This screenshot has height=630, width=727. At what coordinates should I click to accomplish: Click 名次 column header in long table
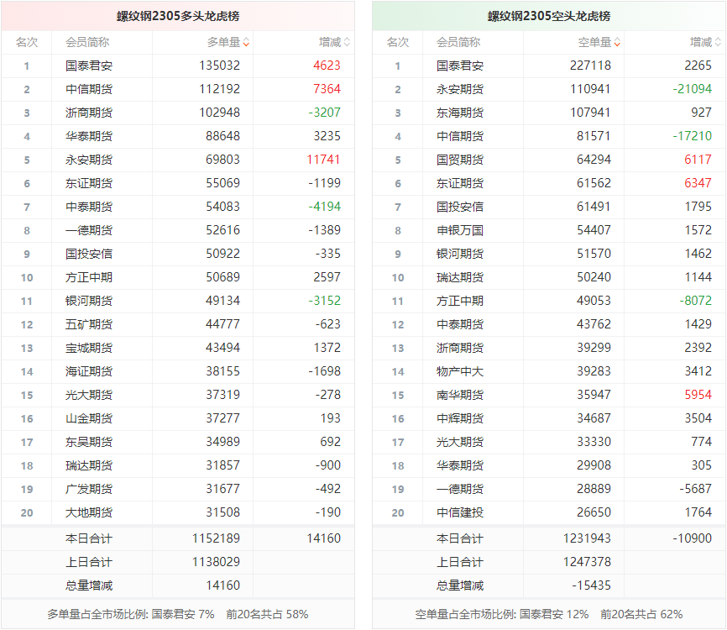27,42
